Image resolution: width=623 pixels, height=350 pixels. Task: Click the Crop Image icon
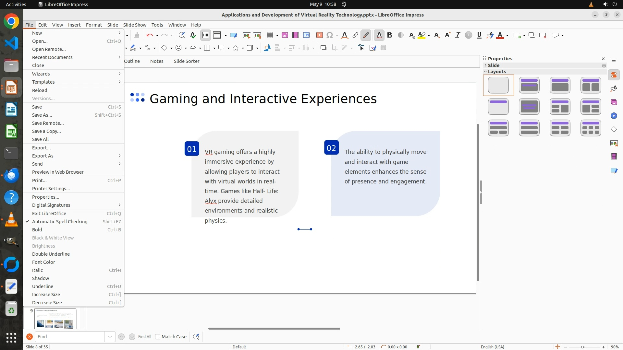(334, 48)
